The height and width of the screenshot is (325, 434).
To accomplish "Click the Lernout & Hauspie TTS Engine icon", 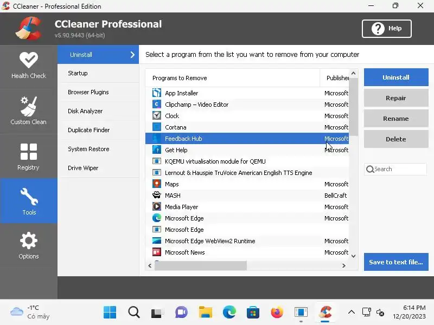I will (x=157, y=172).
